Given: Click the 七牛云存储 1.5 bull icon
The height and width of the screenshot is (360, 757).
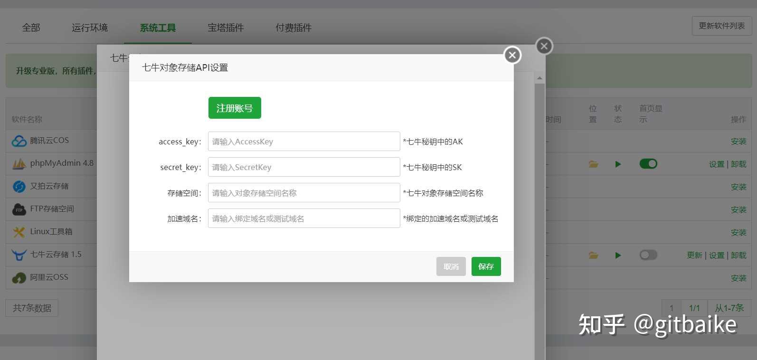Looking at the screenshot, I should [19, 255].
